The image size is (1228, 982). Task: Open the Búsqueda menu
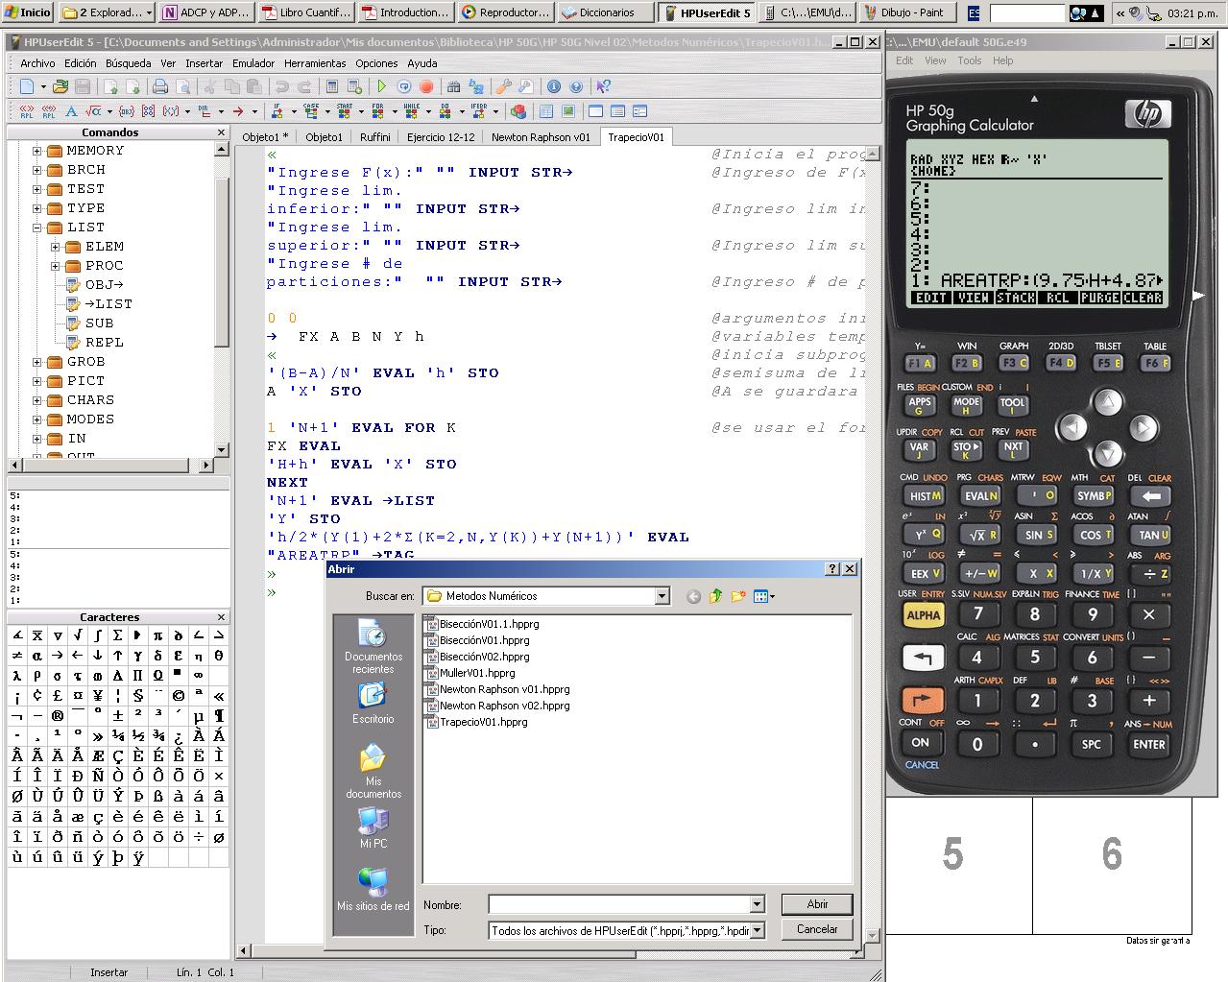(129, 63)
